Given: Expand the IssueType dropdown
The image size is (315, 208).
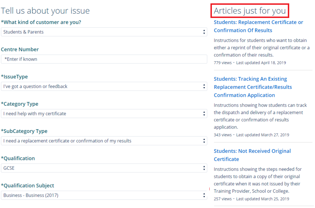Looking at the screenshot, I should pos(104,86).
